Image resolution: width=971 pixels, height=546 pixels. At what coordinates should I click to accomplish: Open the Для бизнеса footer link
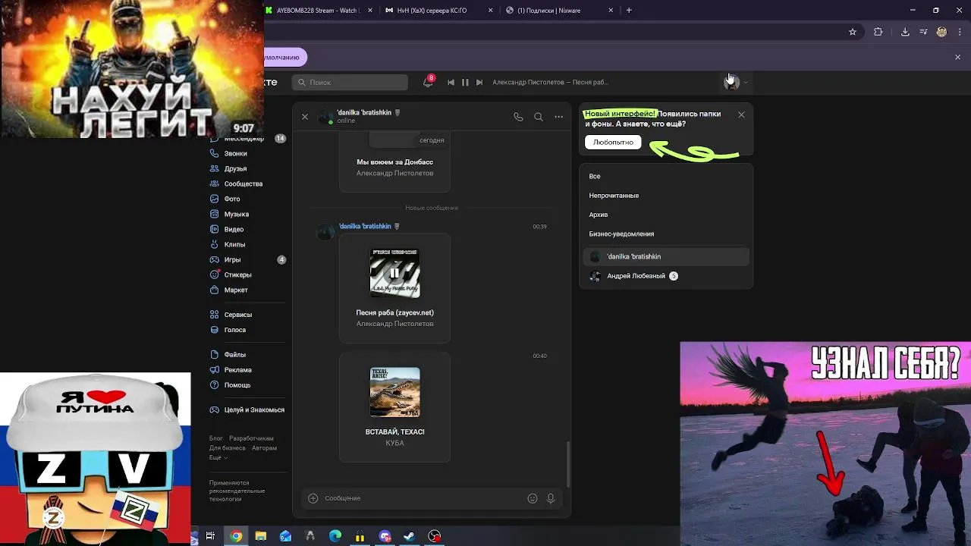228,448
